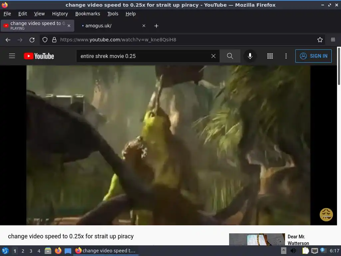Open the volume speaker tray icon

[293, 251]
